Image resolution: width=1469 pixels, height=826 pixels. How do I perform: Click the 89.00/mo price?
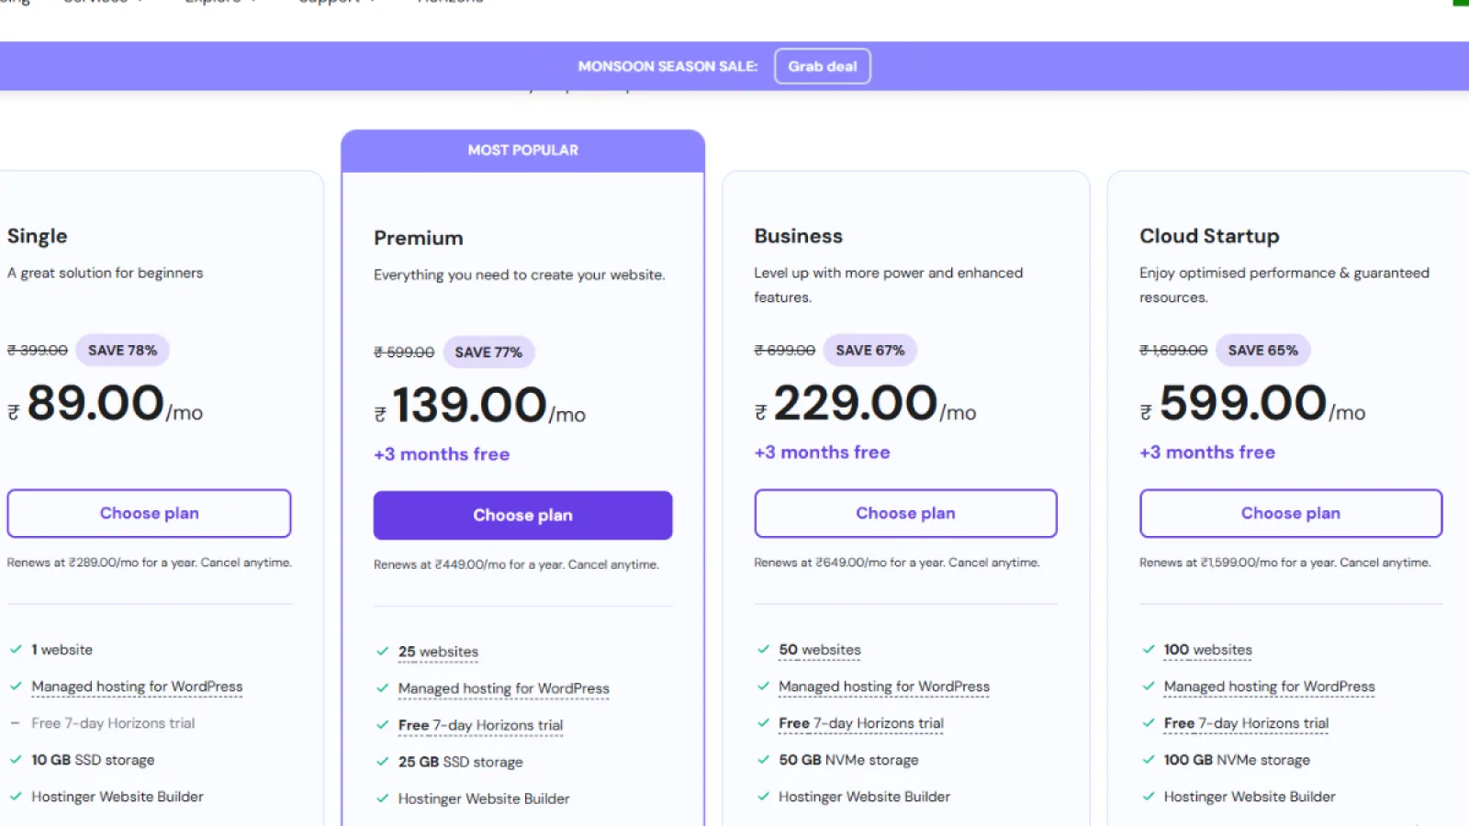tap(106, 404)
